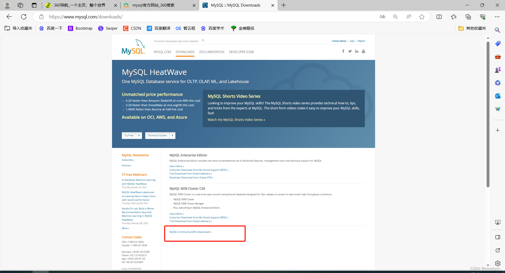The height and width of the screenshot is (273, 505).
Task: Open MySQL Facebook page icon
Action: [x=343, y=51]
